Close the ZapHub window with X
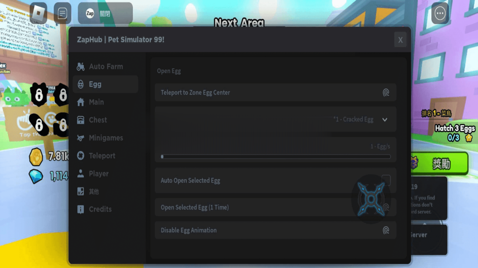Image resolution: width=478 pixels, height=268 pixels. pyautogui.click(x=400, y=40)
